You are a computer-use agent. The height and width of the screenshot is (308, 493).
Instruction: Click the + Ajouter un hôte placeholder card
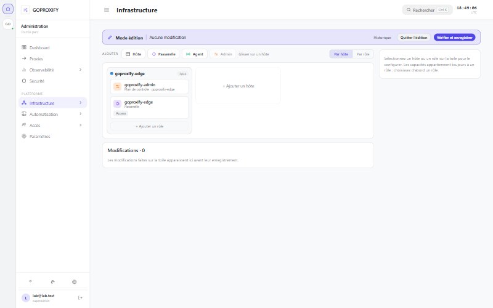coord(238,86)
